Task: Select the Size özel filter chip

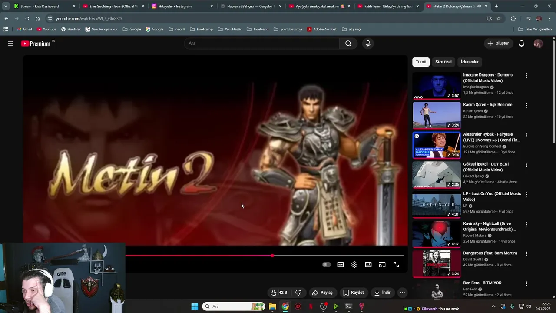Action: pos(443,62)
